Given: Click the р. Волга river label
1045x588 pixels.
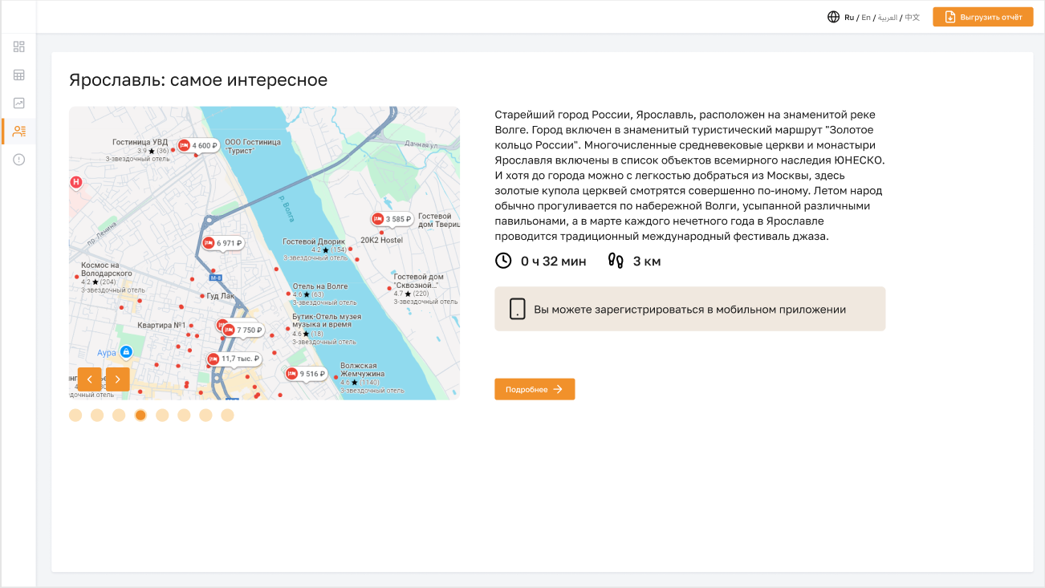Looking at the screenshot, I should 287,208.
